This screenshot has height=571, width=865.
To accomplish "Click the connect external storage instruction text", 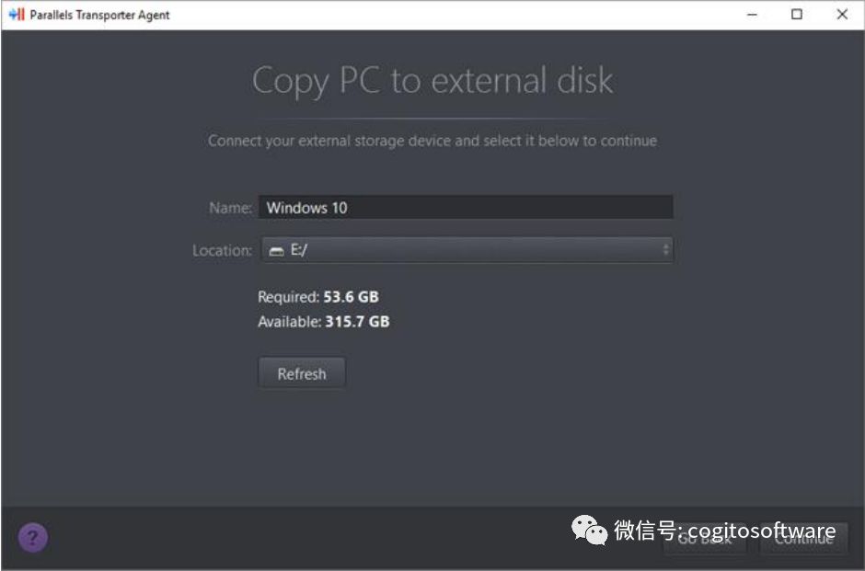I will pyautogui.click(x=432, y=141).
